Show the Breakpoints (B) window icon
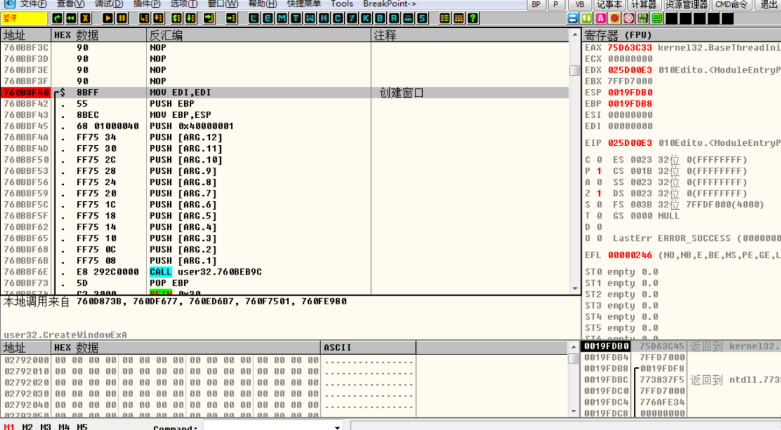 (380, 18)
